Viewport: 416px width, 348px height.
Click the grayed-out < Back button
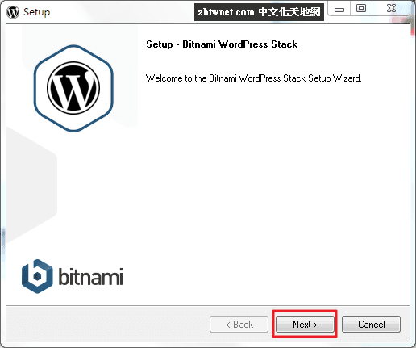(x=239, y=324)
